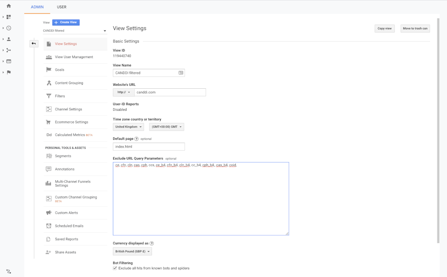Viewport: 447px width, 277px height.
Task: Toggle Exclude all hits from known bots checkbox
Action: [x=115, y=268]
